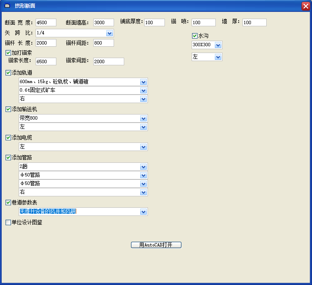312x285 pixels.
Task: Uncheck the 添加轨道 checkbox
Action: click(x=8, y=73)
